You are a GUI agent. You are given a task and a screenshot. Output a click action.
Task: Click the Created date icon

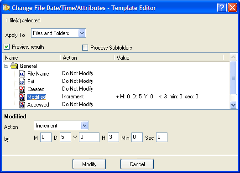click(22, 89)
